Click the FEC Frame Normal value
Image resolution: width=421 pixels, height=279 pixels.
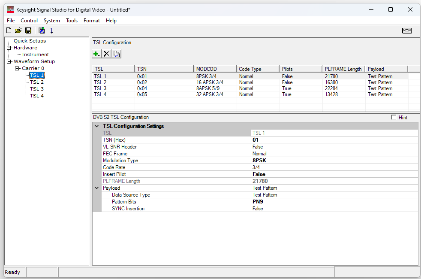click(x=334, y=154)
